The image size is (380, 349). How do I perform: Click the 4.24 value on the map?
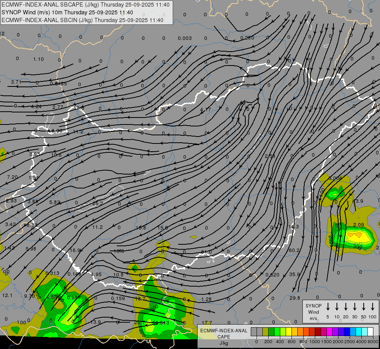36,106
